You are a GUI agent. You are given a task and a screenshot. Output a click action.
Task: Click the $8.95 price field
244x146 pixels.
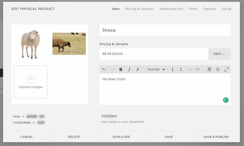tap(154, 54)
